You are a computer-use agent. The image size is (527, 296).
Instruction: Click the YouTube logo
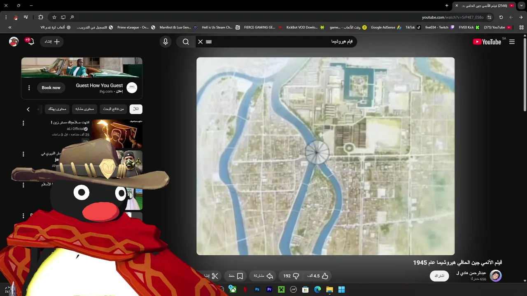coord(487,42)
